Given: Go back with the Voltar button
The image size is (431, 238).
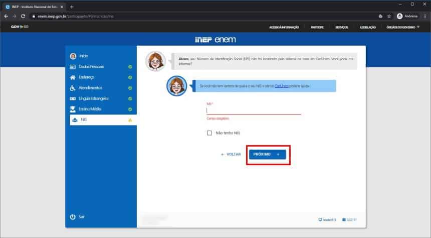Looking at the screenshot, I should [231, 154].
